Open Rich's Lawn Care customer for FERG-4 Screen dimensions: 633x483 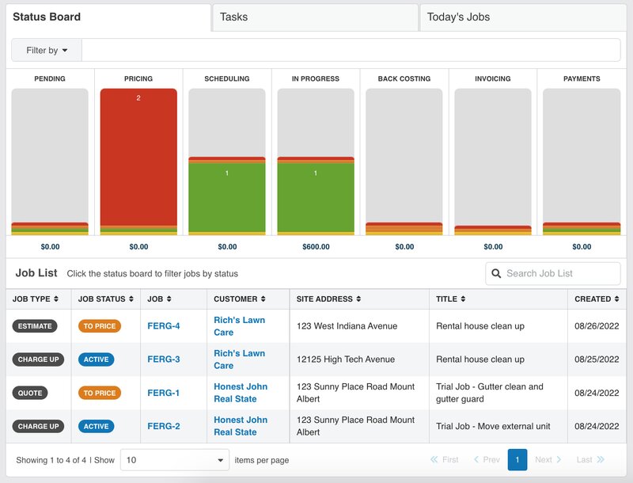pos(240,326)
